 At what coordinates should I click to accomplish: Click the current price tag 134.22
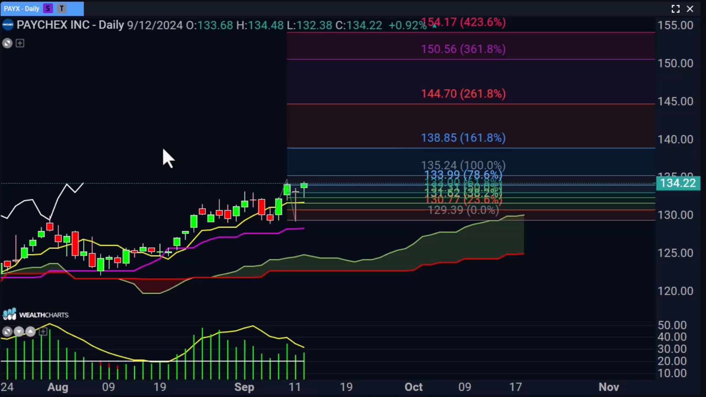678,183
